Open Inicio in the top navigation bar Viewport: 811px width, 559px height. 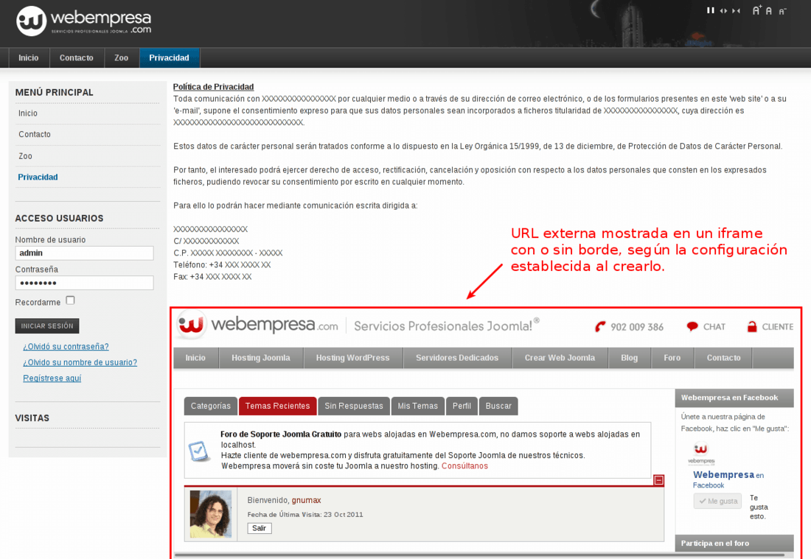pyautogui.click(x=29, y=58)
